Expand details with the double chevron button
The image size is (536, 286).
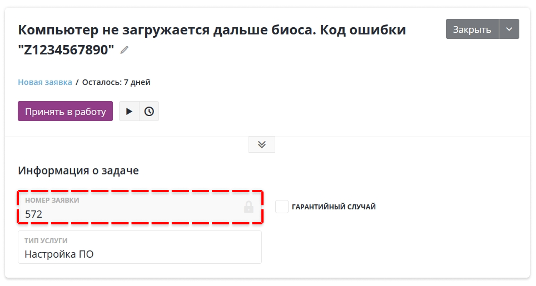[262, 144]
